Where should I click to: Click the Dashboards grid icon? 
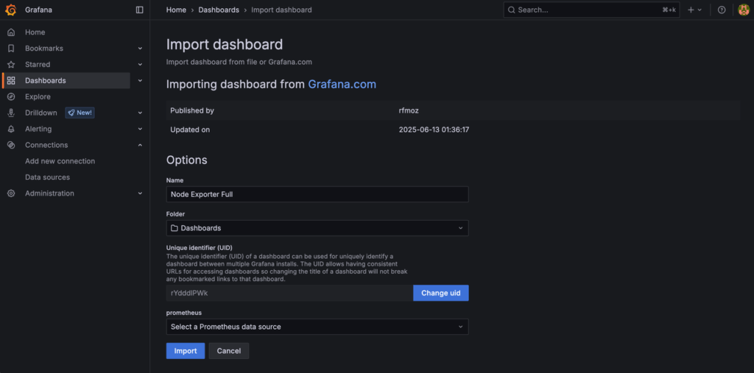pyautogui.click(x=11, y=81)
